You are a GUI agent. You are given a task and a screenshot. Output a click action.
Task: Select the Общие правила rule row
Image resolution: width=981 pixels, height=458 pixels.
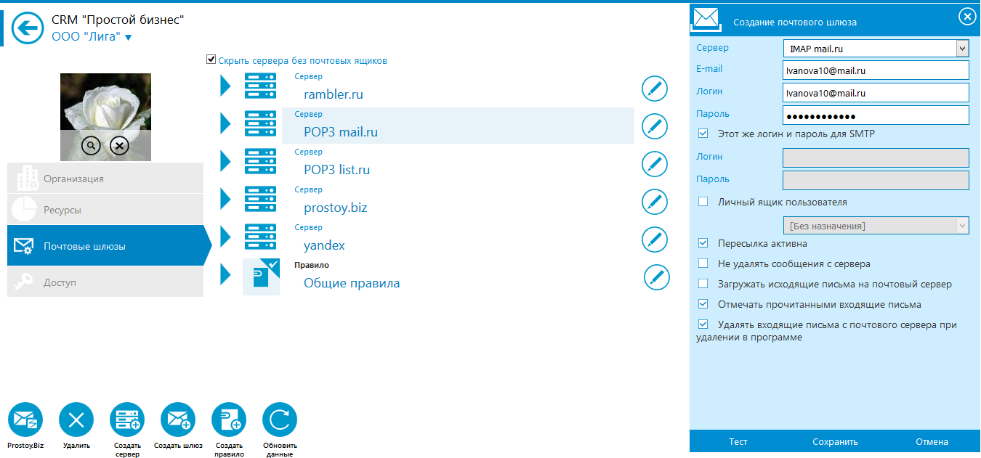(x=458, y=277)
